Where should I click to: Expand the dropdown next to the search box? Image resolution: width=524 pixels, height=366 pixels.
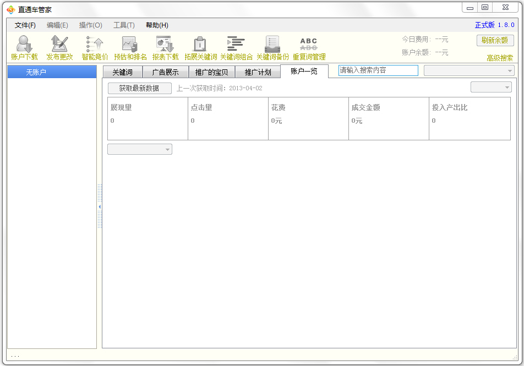469,70
